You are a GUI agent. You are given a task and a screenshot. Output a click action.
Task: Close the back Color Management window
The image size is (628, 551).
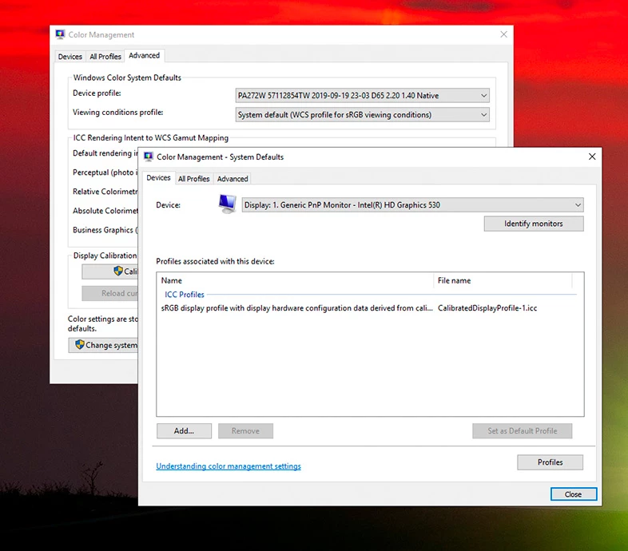[503, 34]
